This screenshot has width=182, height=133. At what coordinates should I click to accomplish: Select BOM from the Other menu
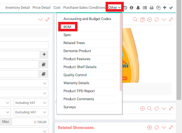click(67, 27)
